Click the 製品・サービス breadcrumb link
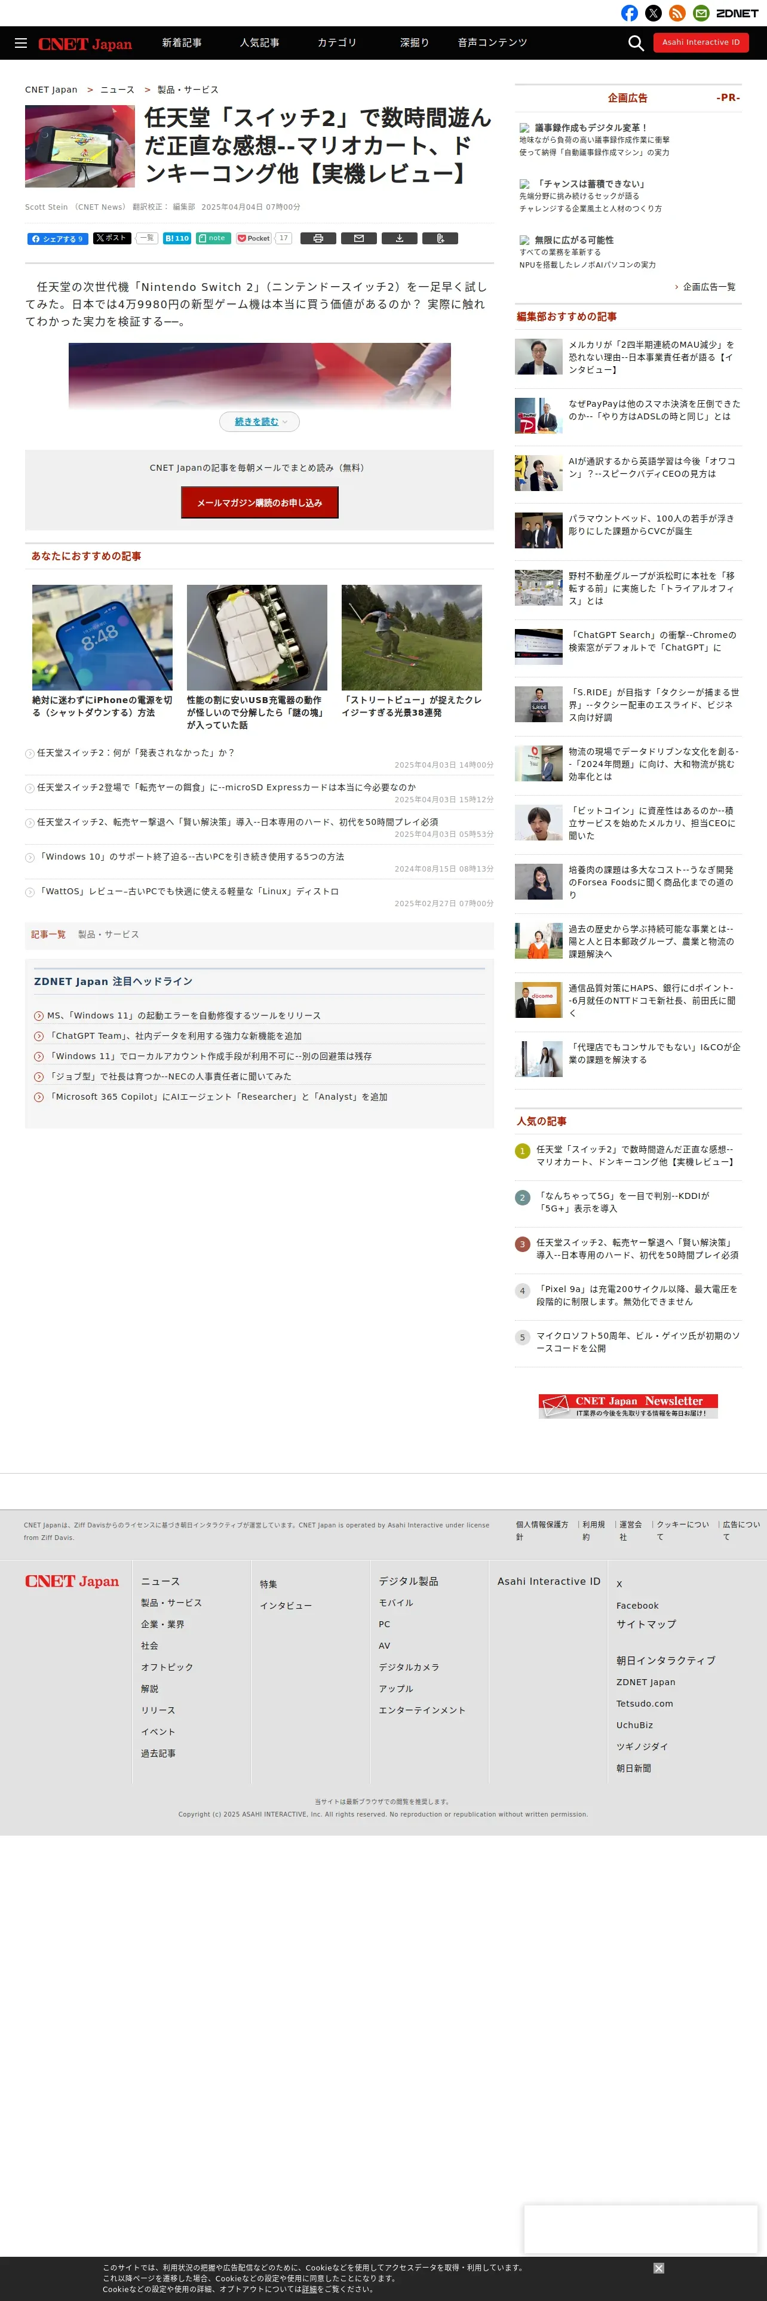Viewport: 767px width, 2301px height. coord(188,90)
